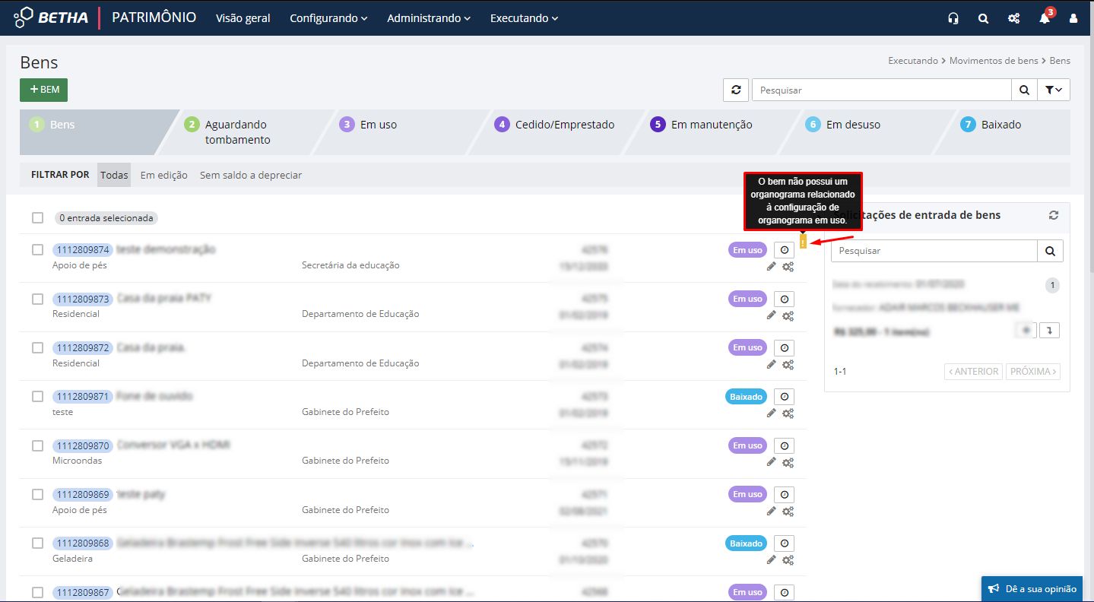Screen dimensions: 1094x602
Task: Check the box for item 1112809868
Action: pyautogui.click(x=38, y=543)
